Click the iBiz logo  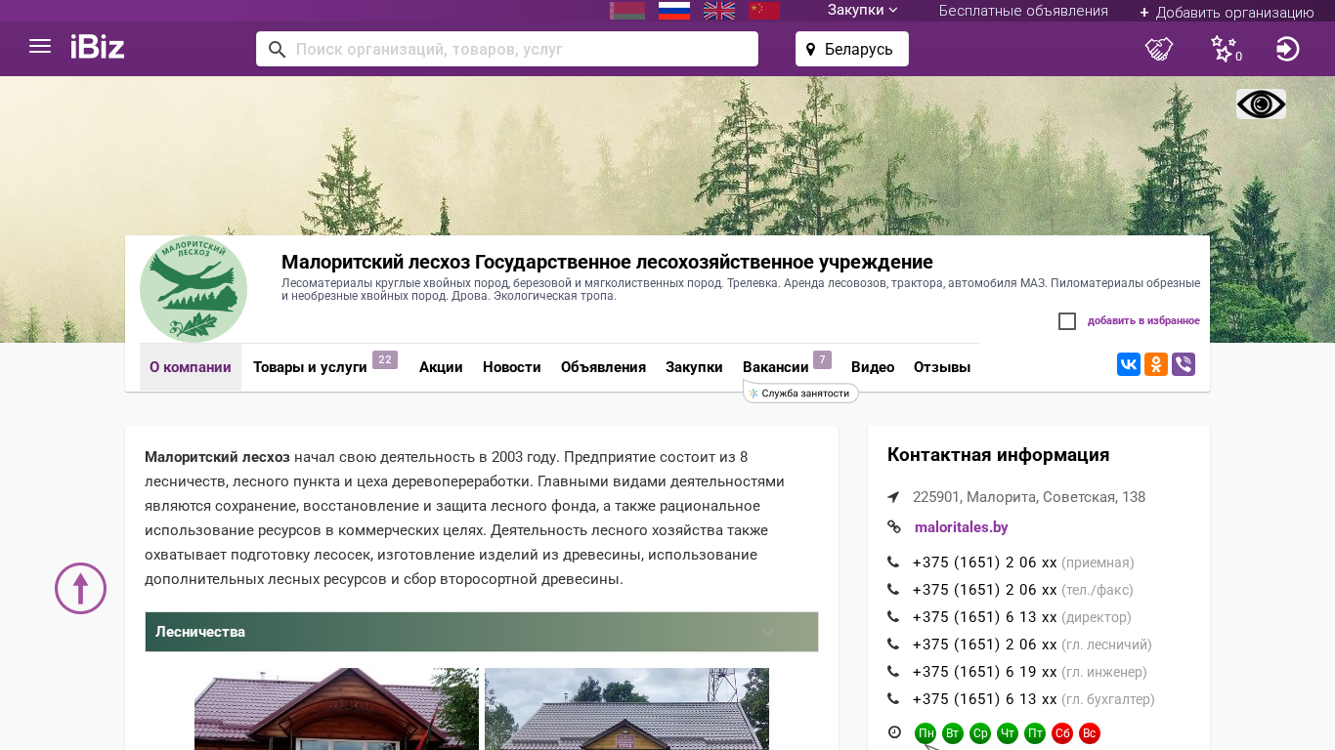[98, 47]
